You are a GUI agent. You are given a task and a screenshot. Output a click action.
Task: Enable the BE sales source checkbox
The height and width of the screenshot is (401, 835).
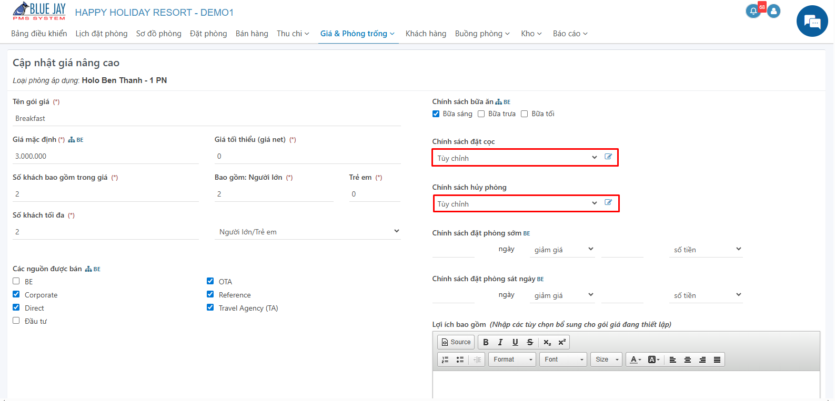[x=16, y=281]
